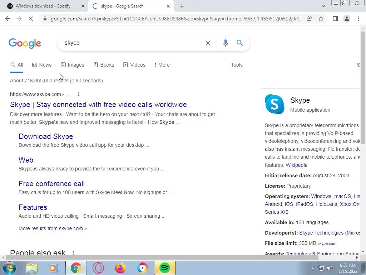This screenshot has height=275, width=366.
Task: Share this page via address bar icon
Action: [309, 19]
